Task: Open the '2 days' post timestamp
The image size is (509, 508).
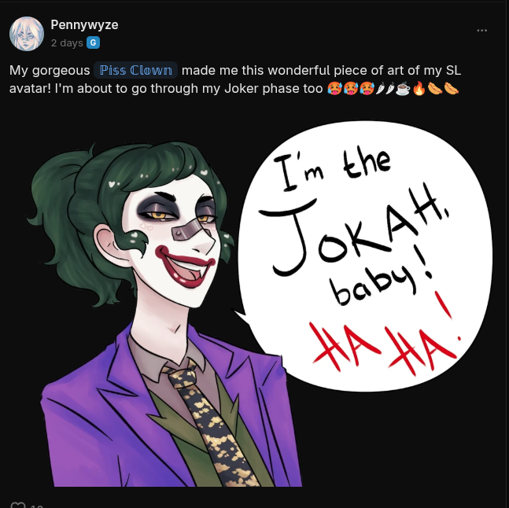Action: (67, 42)
